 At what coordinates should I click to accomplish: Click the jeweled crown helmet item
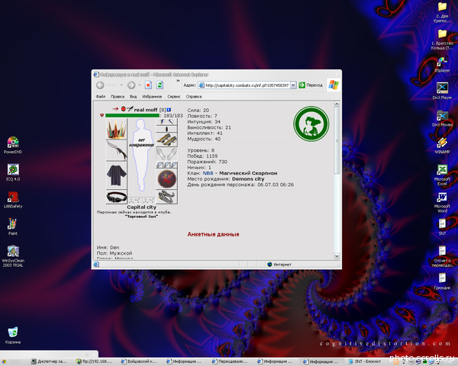116,129
